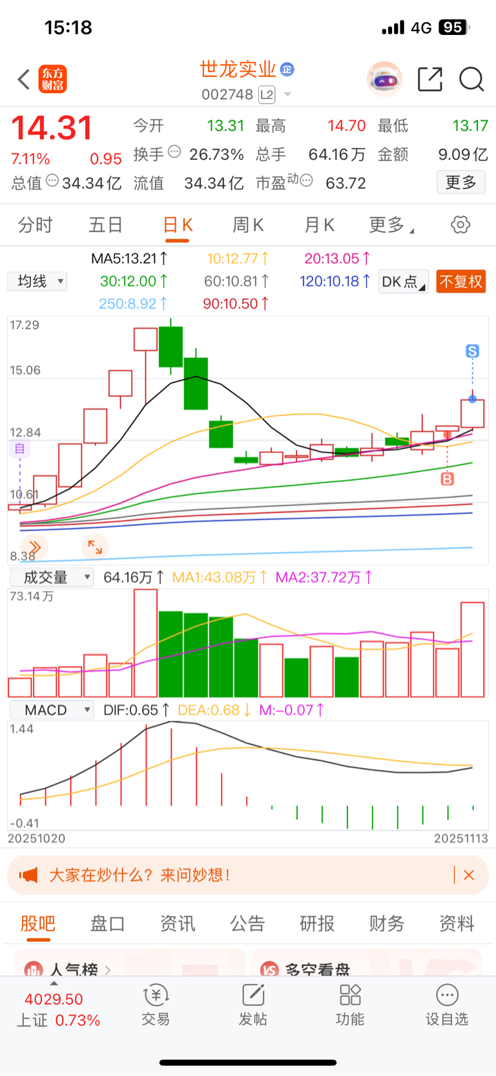Tap the megaphone announcement icon
496x1076 pixels.
tap(28, 875)
